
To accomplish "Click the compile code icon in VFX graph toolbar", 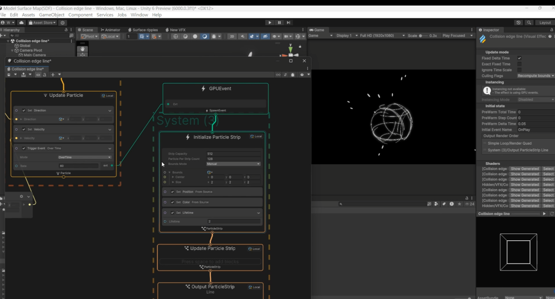I will click(x=278, y=75).
